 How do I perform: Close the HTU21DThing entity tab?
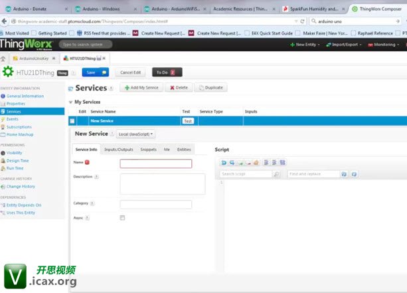(104, 58)
